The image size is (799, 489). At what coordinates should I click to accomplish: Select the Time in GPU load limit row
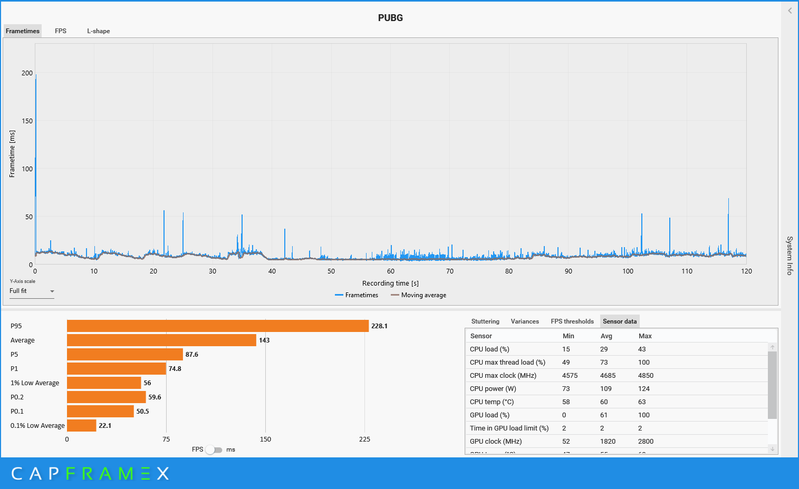617,428
